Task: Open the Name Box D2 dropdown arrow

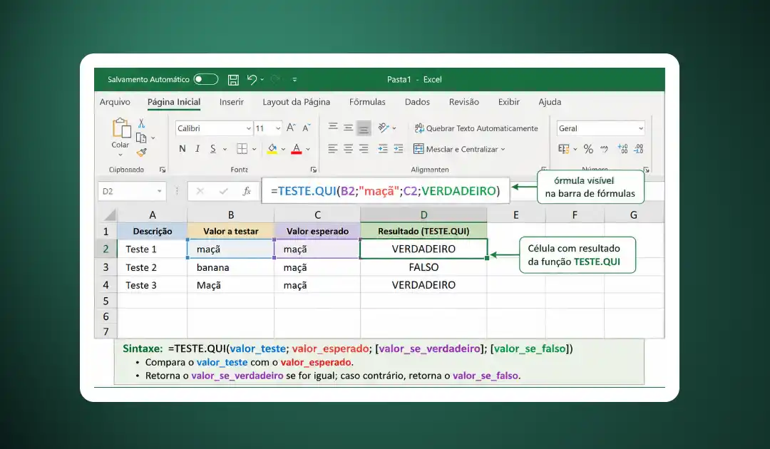Action: [x=159, y=192]
